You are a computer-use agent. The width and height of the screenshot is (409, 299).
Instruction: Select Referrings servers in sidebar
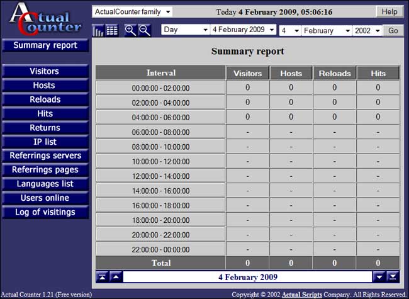(x=45, y=155)
